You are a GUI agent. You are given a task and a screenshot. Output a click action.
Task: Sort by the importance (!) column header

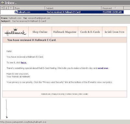click(2, 8)
